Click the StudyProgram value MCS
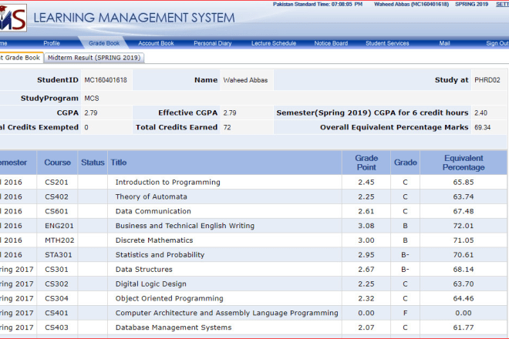The image size is (509, 339). click(92, 99)
